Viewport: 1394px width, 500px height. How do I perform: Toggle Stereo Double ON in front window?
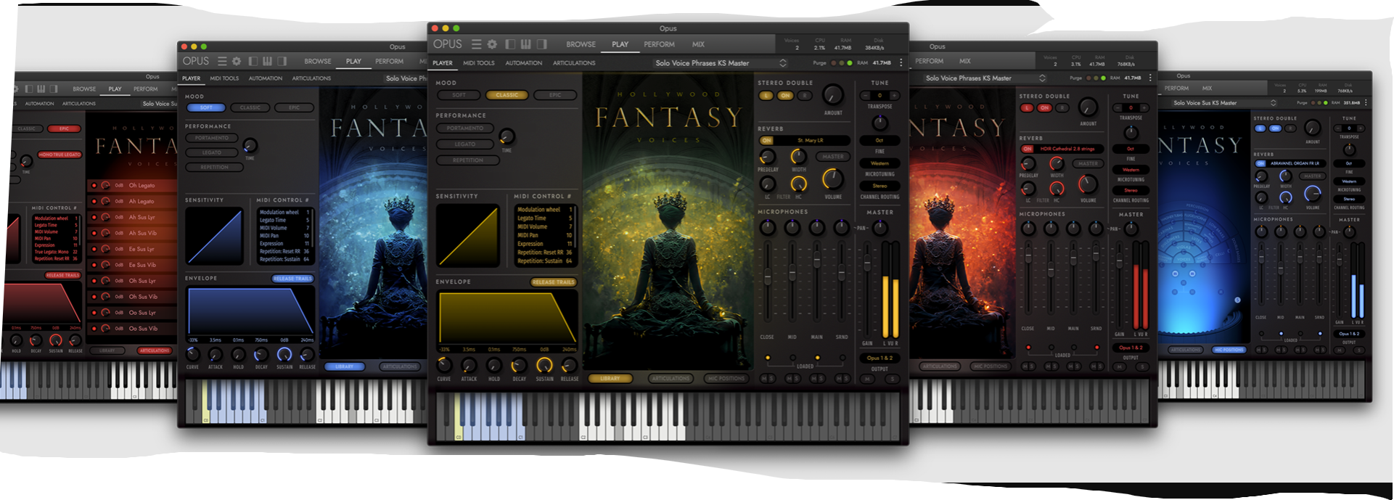(x=785, y=96)
